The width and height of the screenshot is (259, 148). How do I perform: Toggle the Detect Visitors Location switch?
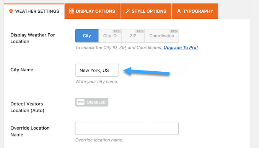click(92, 102)
